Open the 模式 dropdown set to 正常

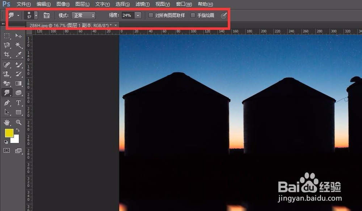point(83,16)
